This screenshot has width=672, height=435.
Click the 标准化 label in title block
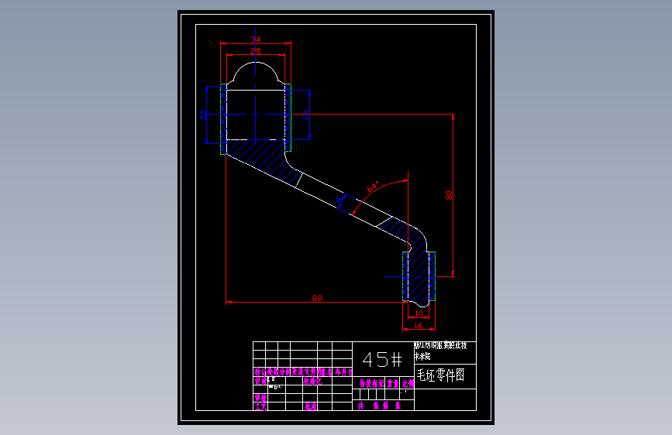312,381
